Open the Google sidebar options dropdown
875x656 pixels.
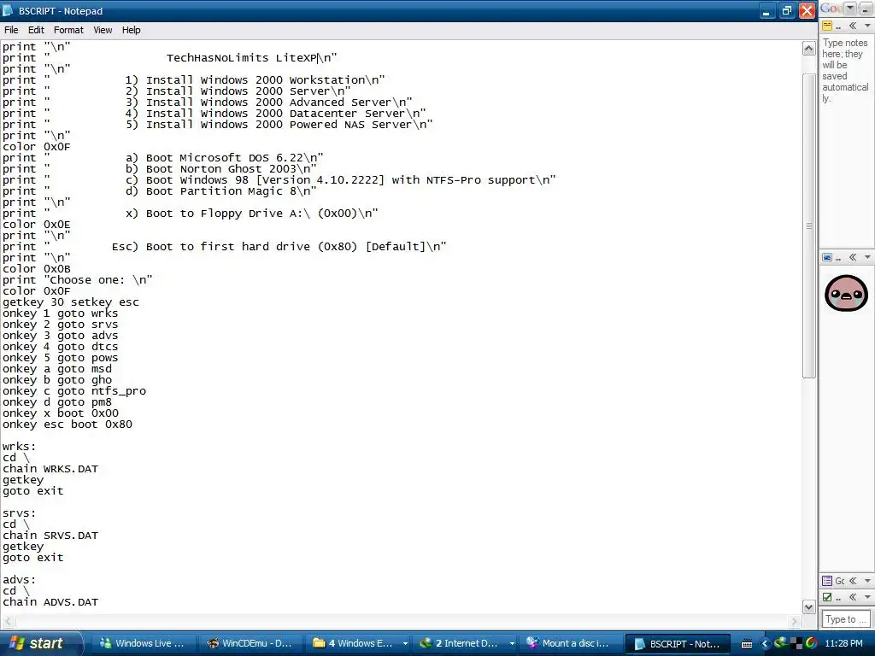coord(850,8)
